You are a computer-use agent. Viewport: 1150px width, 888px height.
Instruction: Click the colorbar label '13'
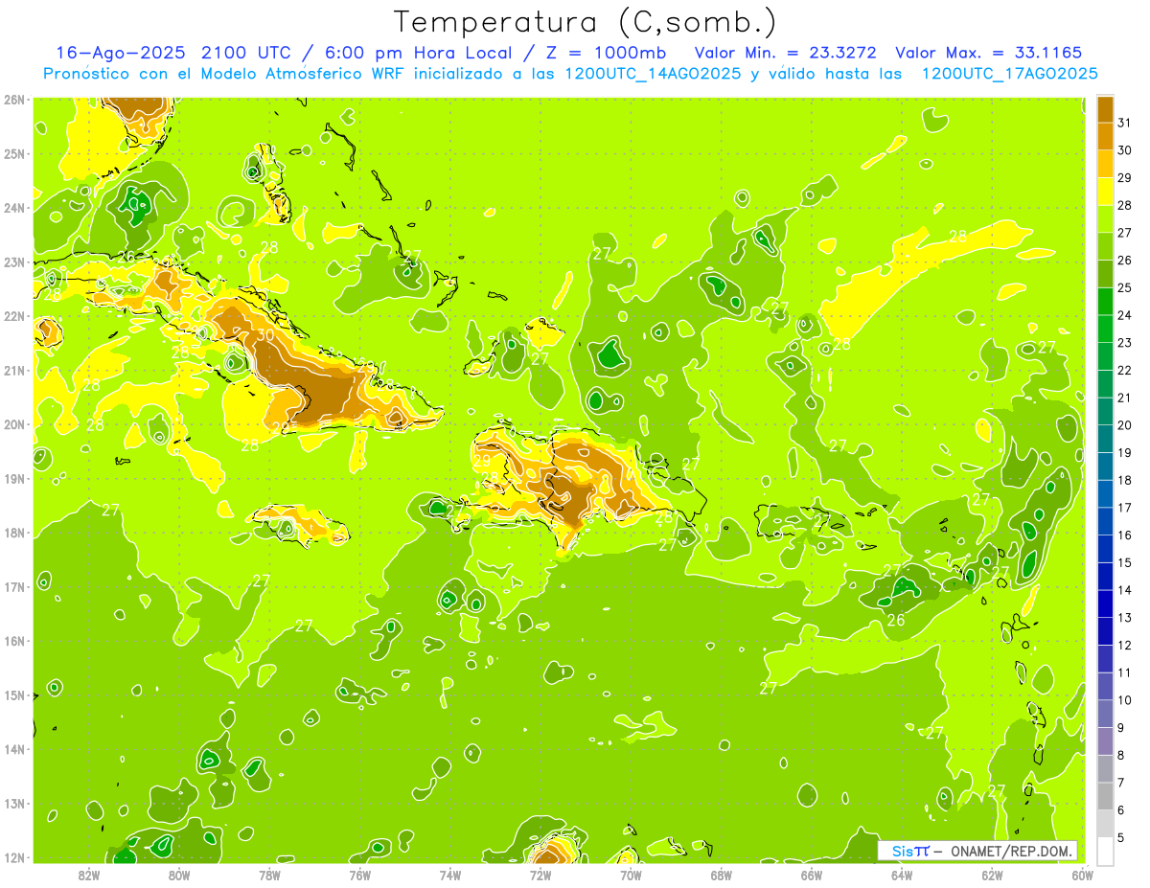[1125, 618]
